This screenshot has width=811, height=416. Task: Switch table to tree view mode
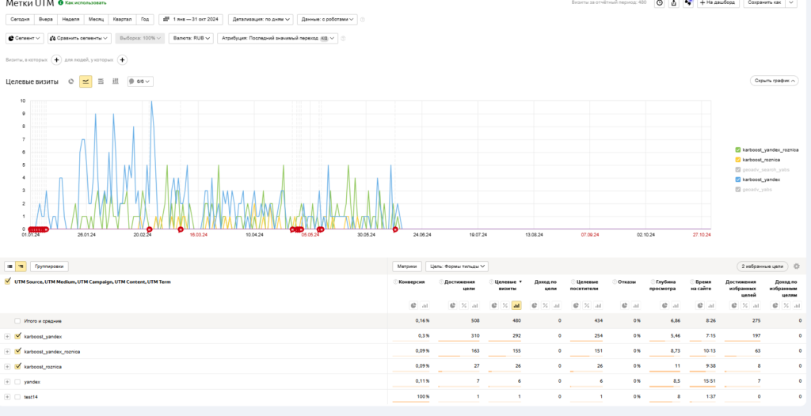[21, 267]
